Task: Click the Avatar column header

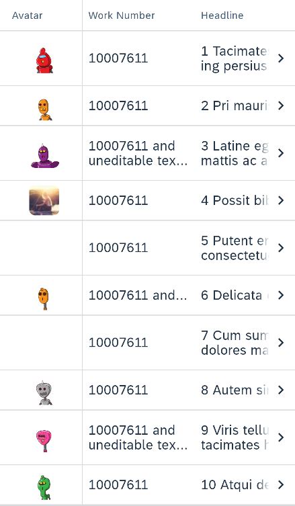Action: [27, 15]
